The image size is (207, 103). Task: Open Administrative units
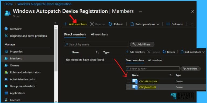[x=22, y=79]
